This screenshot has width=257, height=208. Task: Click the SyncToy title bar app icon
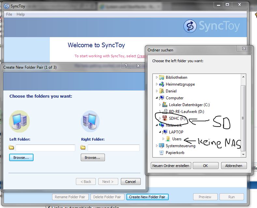tap(7, 6)
